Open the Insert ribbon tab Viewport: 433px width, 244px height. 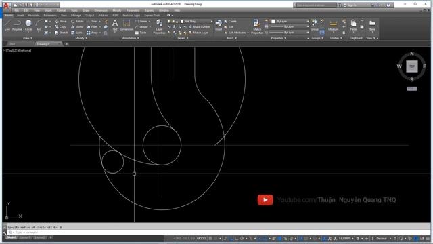click(x=20, y=15)
